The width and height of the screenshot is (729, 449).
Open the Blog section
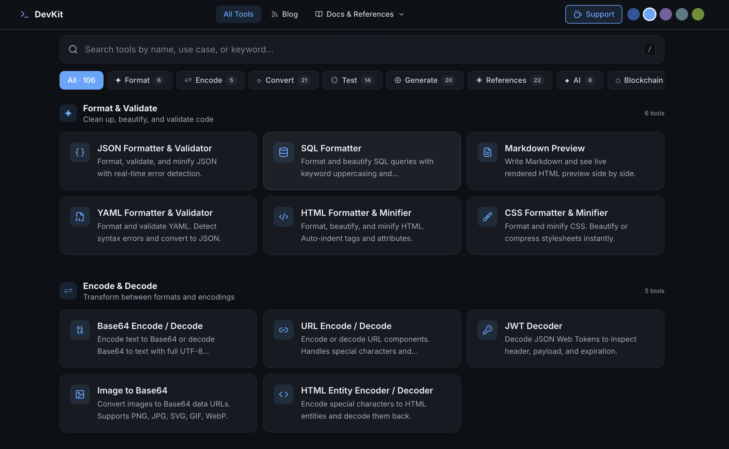284,14
